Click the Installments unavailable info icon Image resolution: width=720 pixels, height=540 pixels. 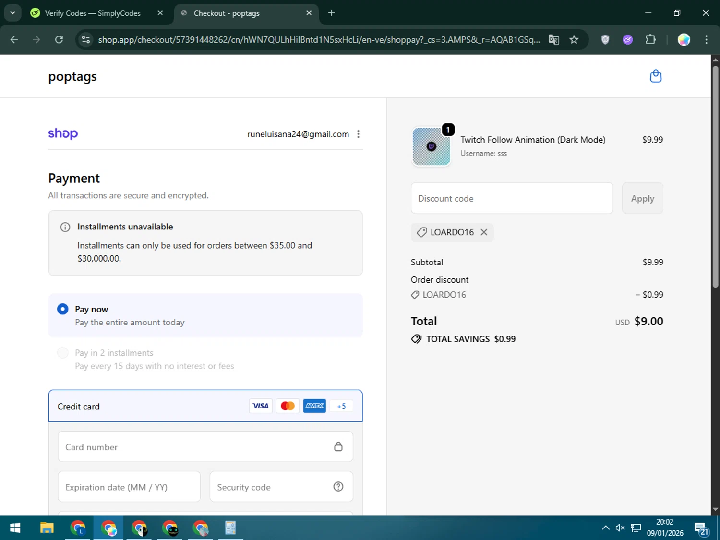pos(65,227)
